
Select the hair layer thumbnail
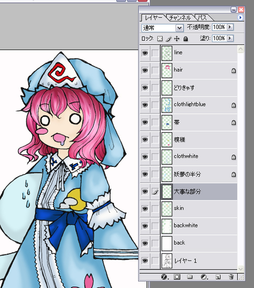point(167,71)
